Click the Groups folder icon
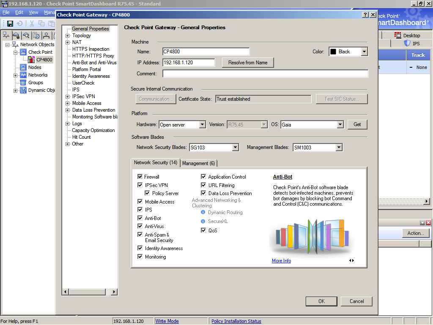Viewport: 433px width, 325px height. click(24, 83)
